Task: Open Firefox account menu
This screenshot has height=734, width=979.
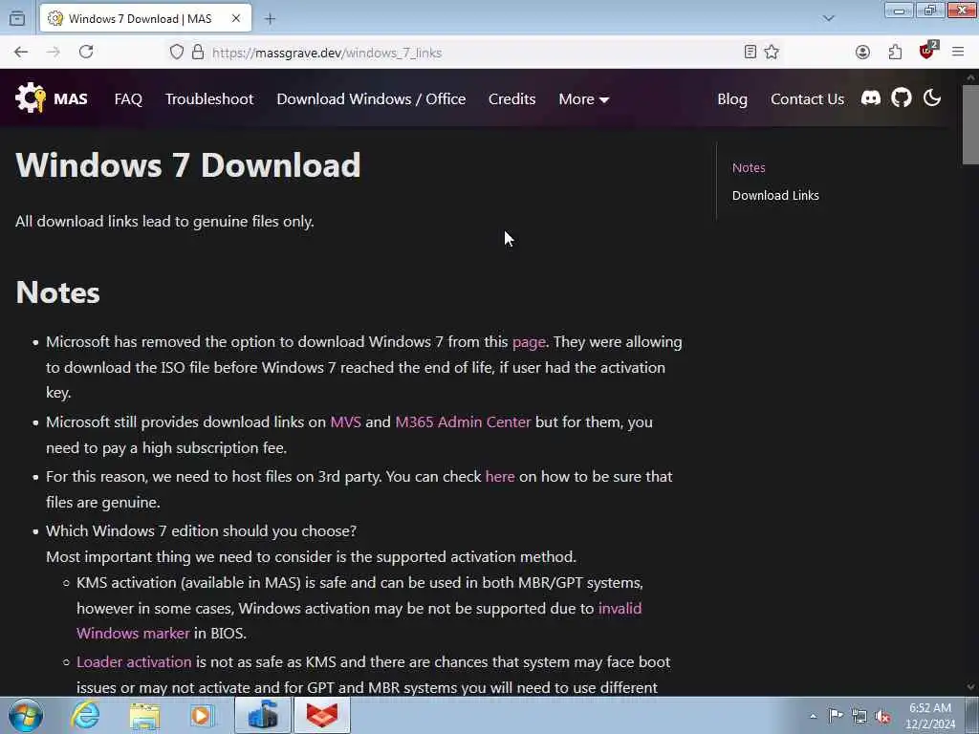Action: [863, 53]
